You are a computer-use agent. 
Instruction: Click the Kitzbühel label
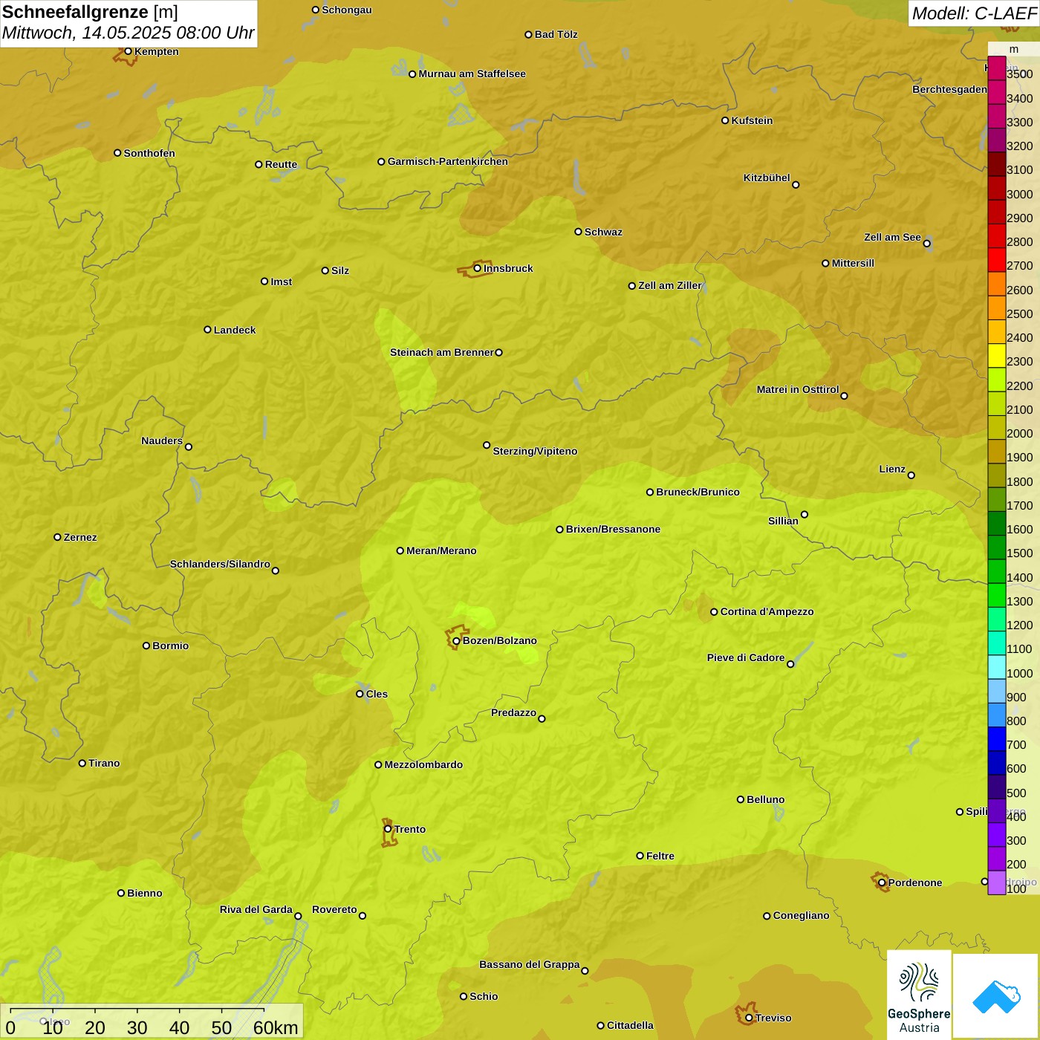(767, 178)
